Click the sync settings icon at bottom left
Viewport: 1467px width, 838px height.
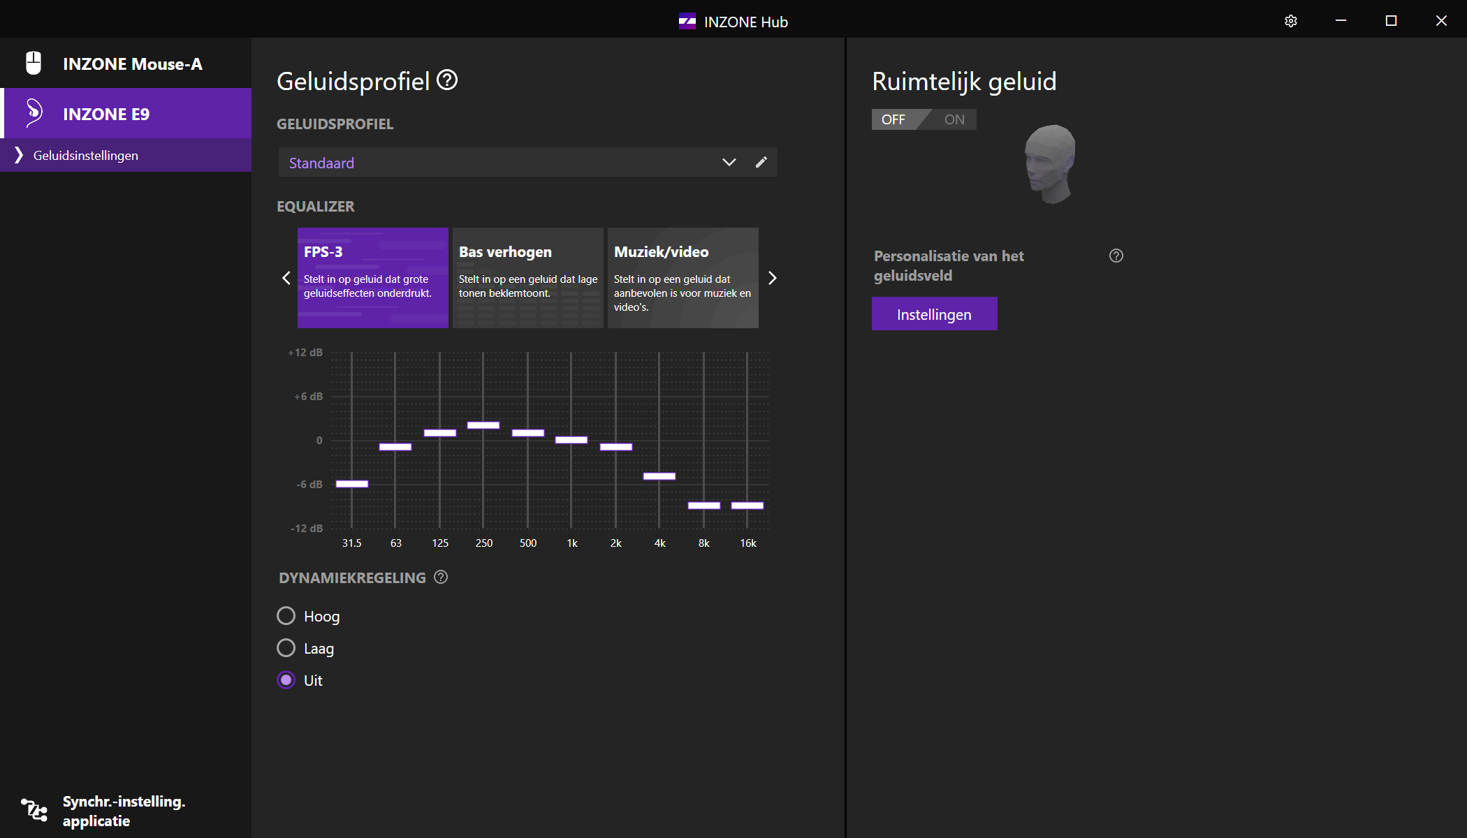(34, 810)
